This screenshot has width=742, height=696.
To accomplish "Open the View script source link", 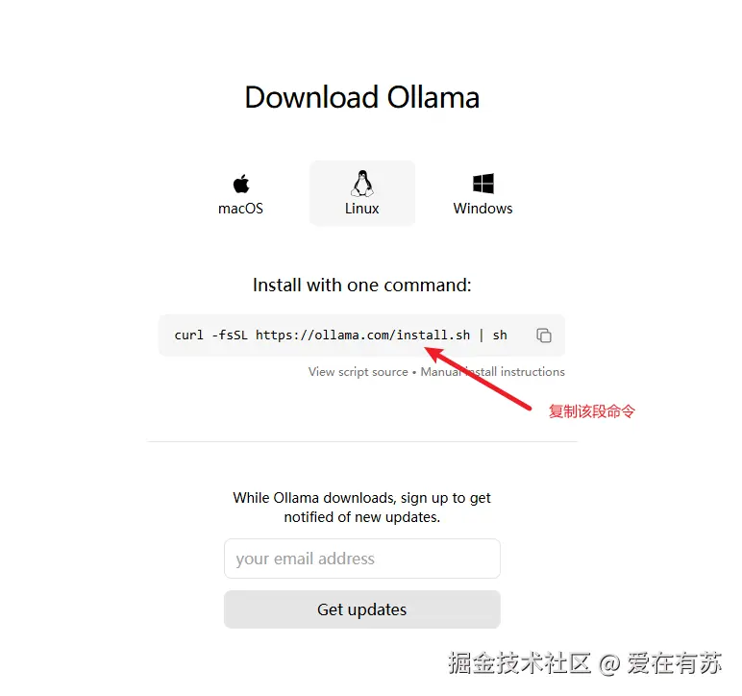I will [359, 372].
